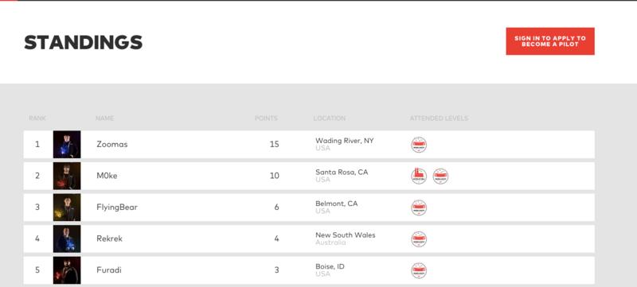
Task: Click Sign In to Apply to Become a Pilot
Action: pos(550,41)
